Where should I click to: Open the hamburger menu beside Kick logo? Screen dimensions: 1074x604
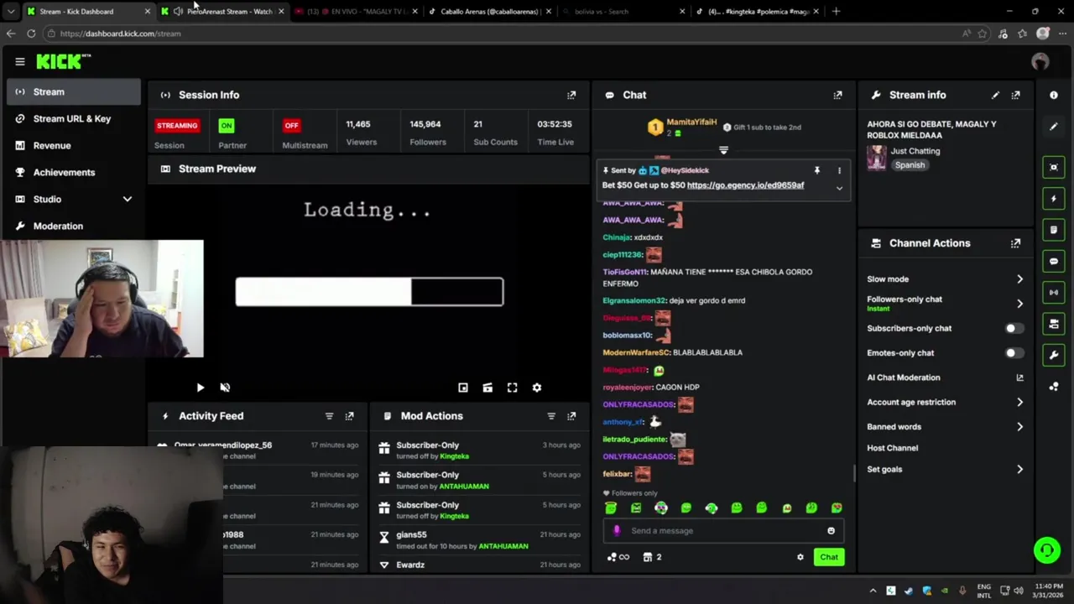point(19,61)
